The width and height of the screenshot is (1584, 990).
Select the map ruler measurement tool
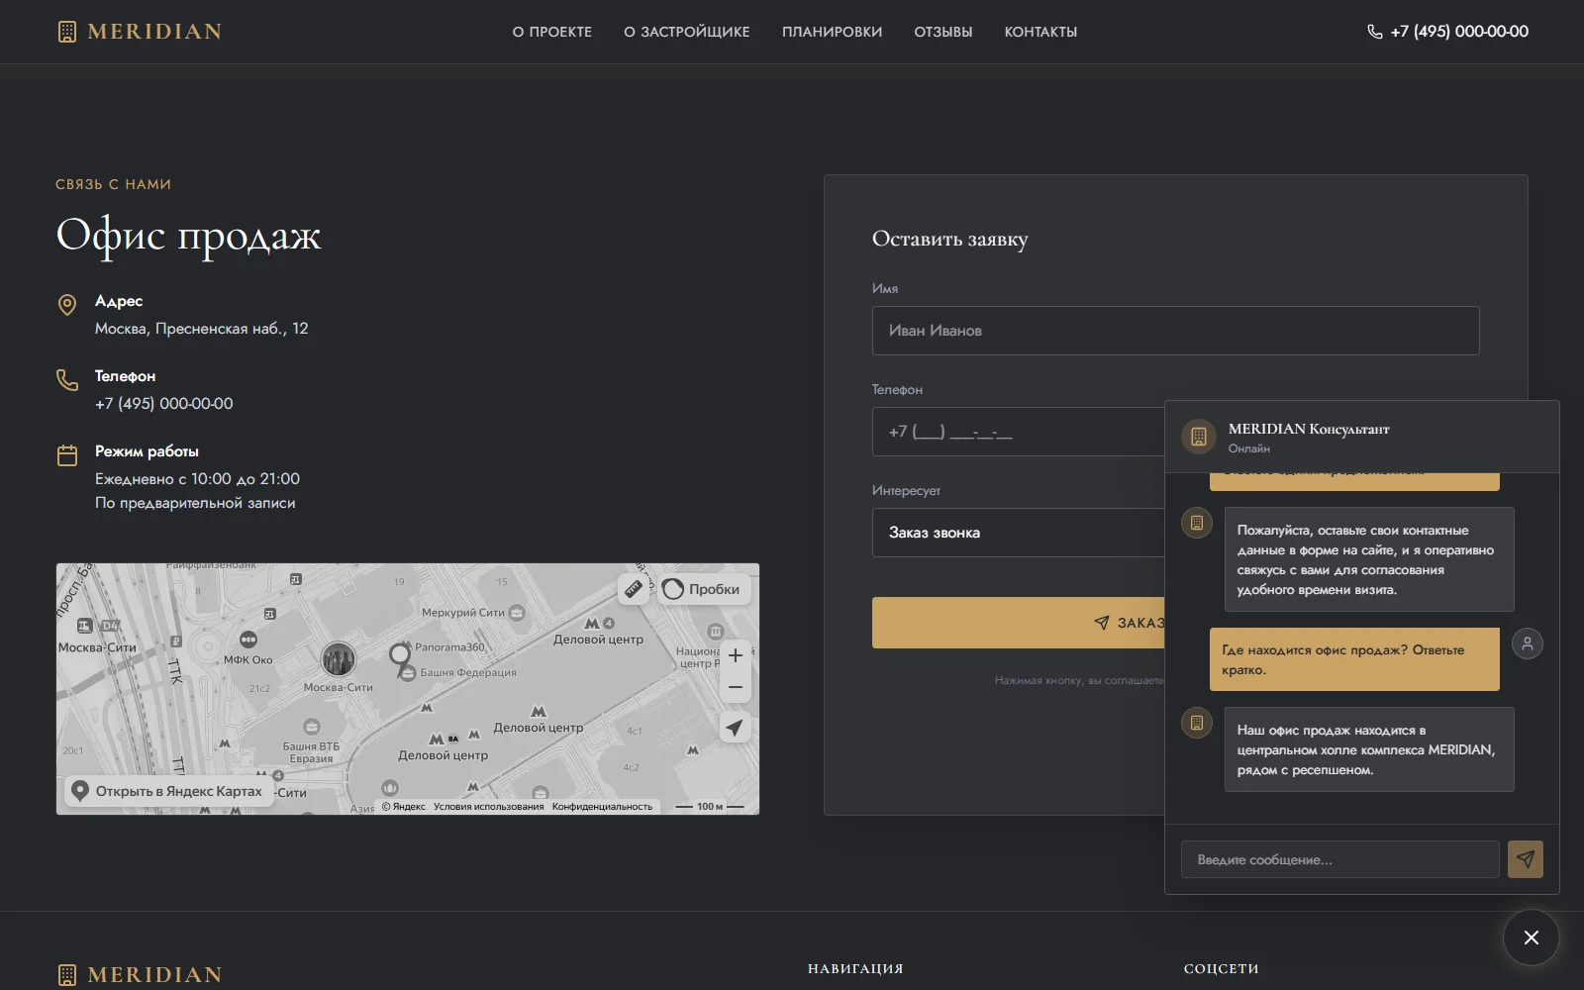[634, 589]
